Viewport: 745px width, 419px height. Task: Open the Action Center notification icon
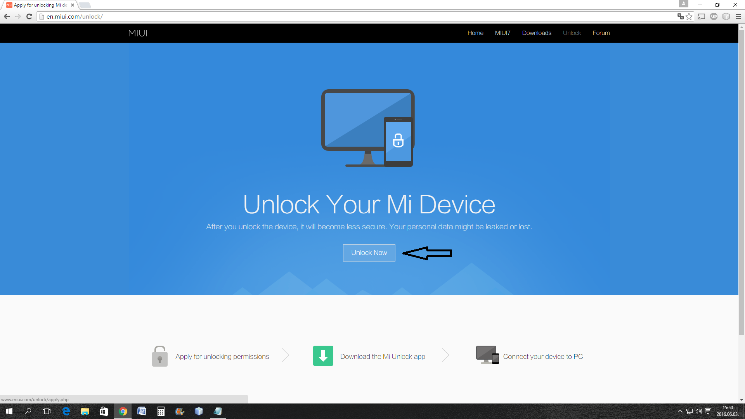[x=708, y=411]
